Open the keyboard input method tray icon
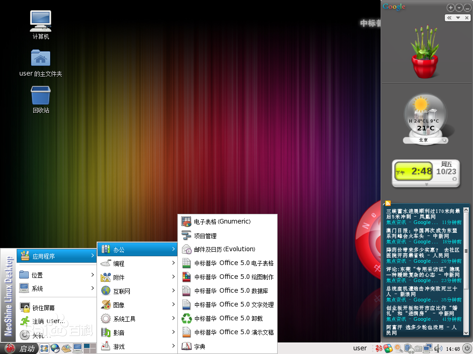Screen dimensions: 473x354 coord(418,349)
